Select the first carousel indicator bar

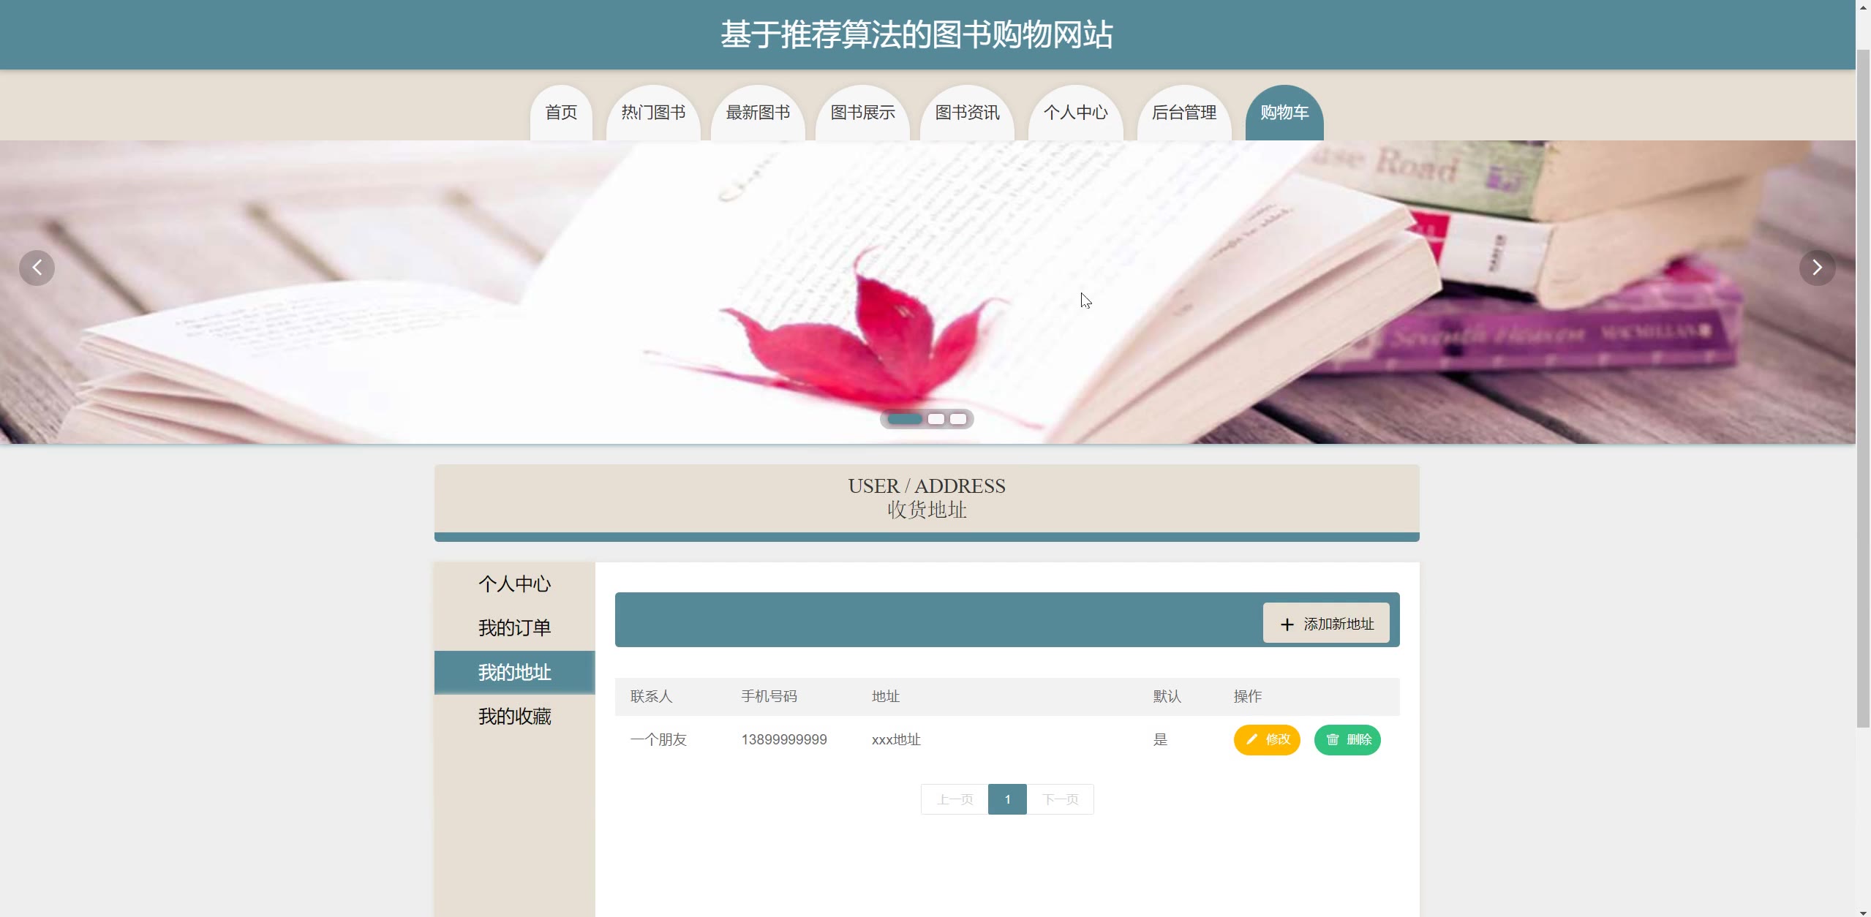click(905, 419)
